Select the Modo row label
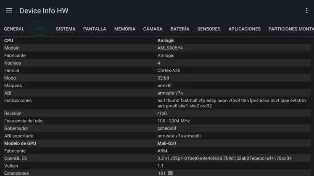The height and width of the screenshot is (176, 314). pyautogui.click(x=10, y=78)
